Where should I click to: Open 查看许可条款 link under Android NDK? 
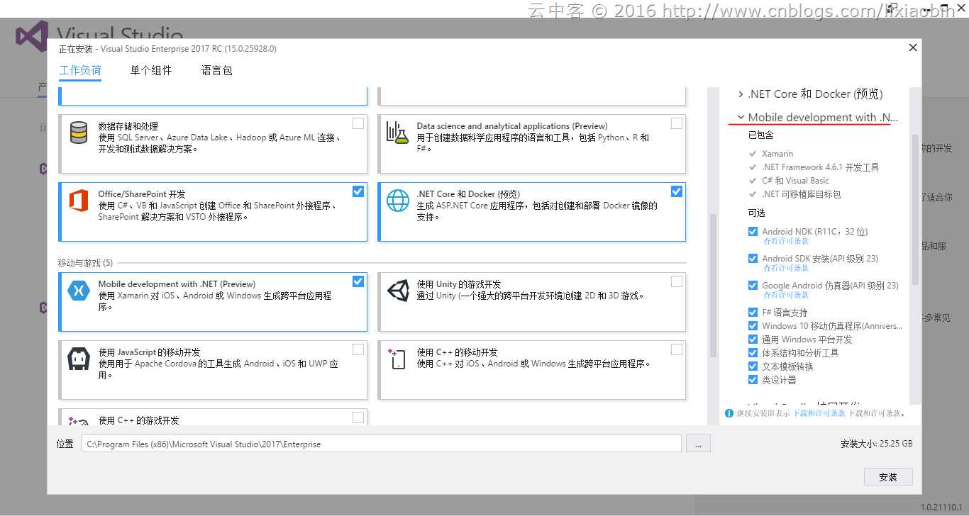tap(786, 242)
